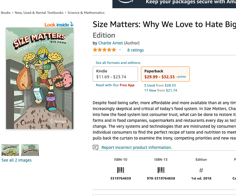The height and width of the screenshot is (196, 236).
Task: Click the Edition hash symbol icon
Action: point(201,170)
